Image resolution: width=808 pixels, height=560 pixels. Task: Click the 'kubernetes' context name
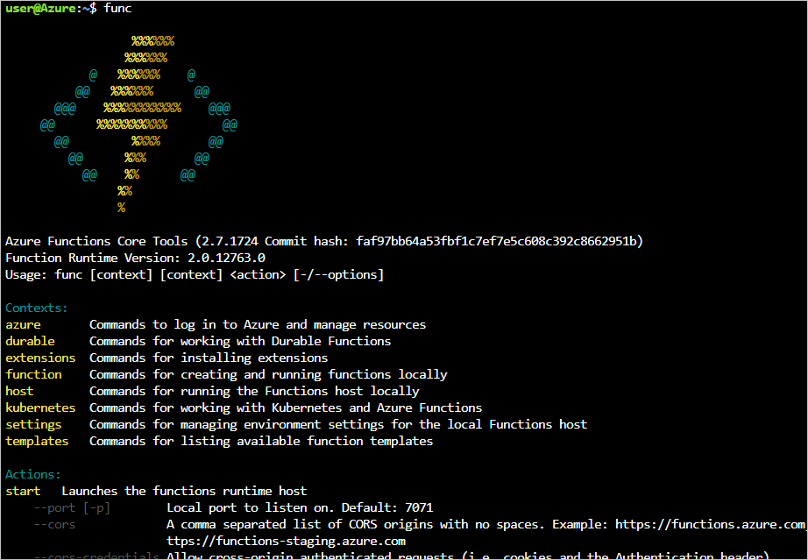(x=40, y=408)
